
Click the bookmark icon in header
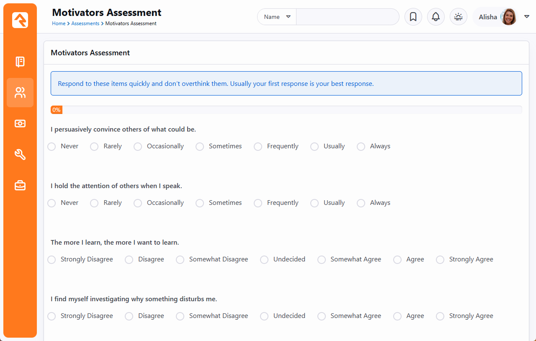[413, 17]
